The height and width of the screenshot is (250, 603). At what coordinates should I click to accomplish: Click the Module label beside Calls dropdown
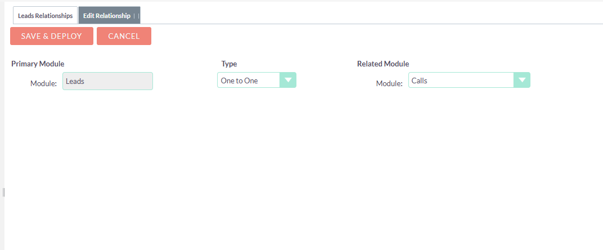[x=389, y=83]
